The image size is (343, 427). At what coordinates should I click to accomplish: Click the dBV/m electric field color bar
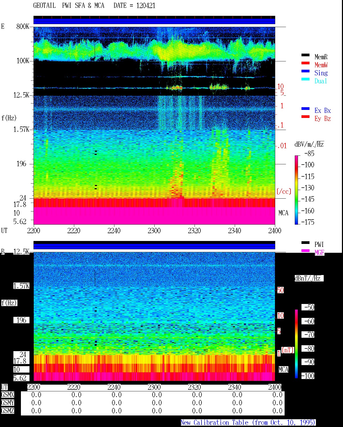tap(296, 190)
